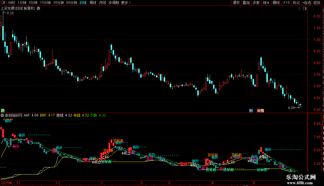324x186 pixels.
Task: Click the 1 January marker on time axis
Action: (102, 183)
